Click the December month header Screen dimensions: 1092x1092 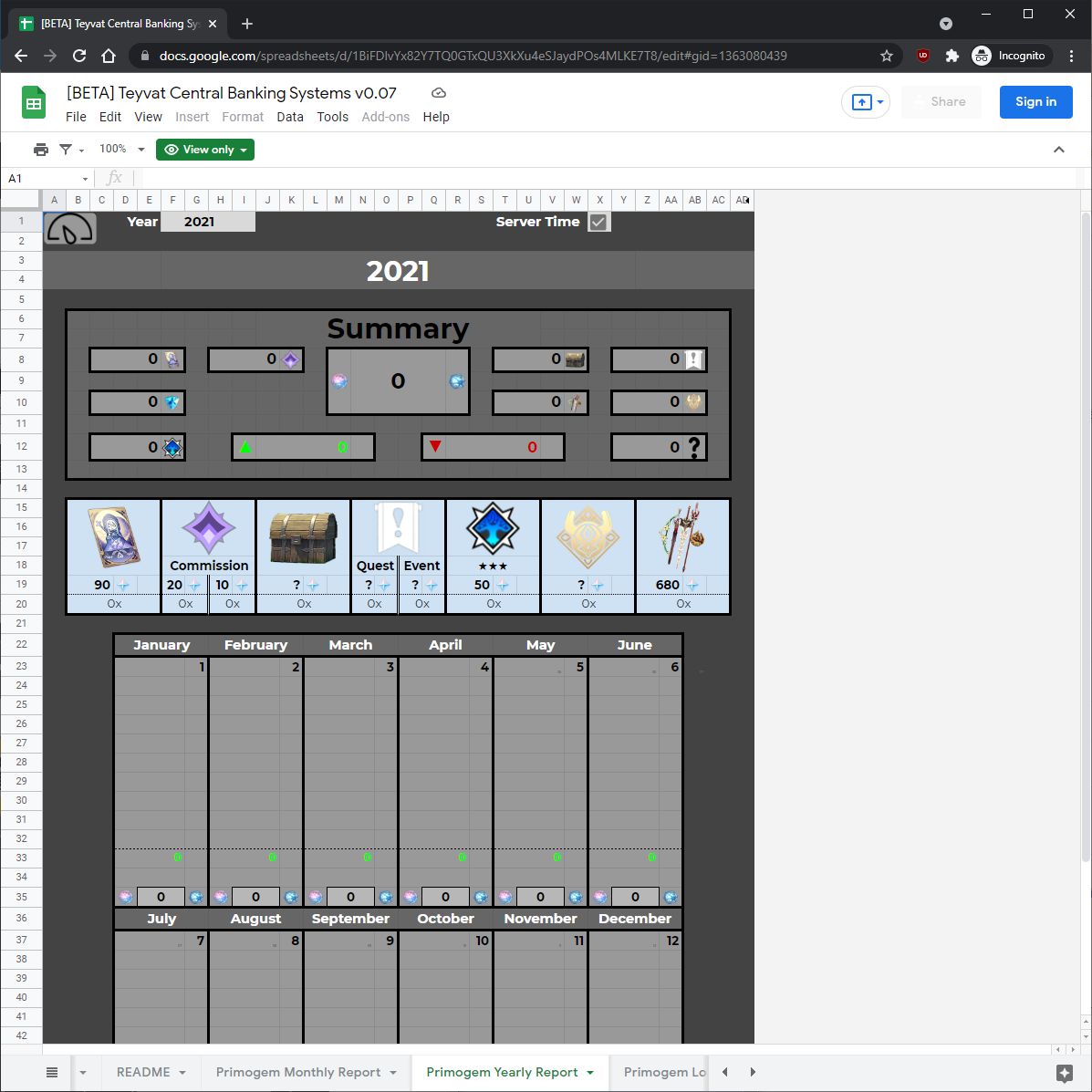click(x=634, y=919)
